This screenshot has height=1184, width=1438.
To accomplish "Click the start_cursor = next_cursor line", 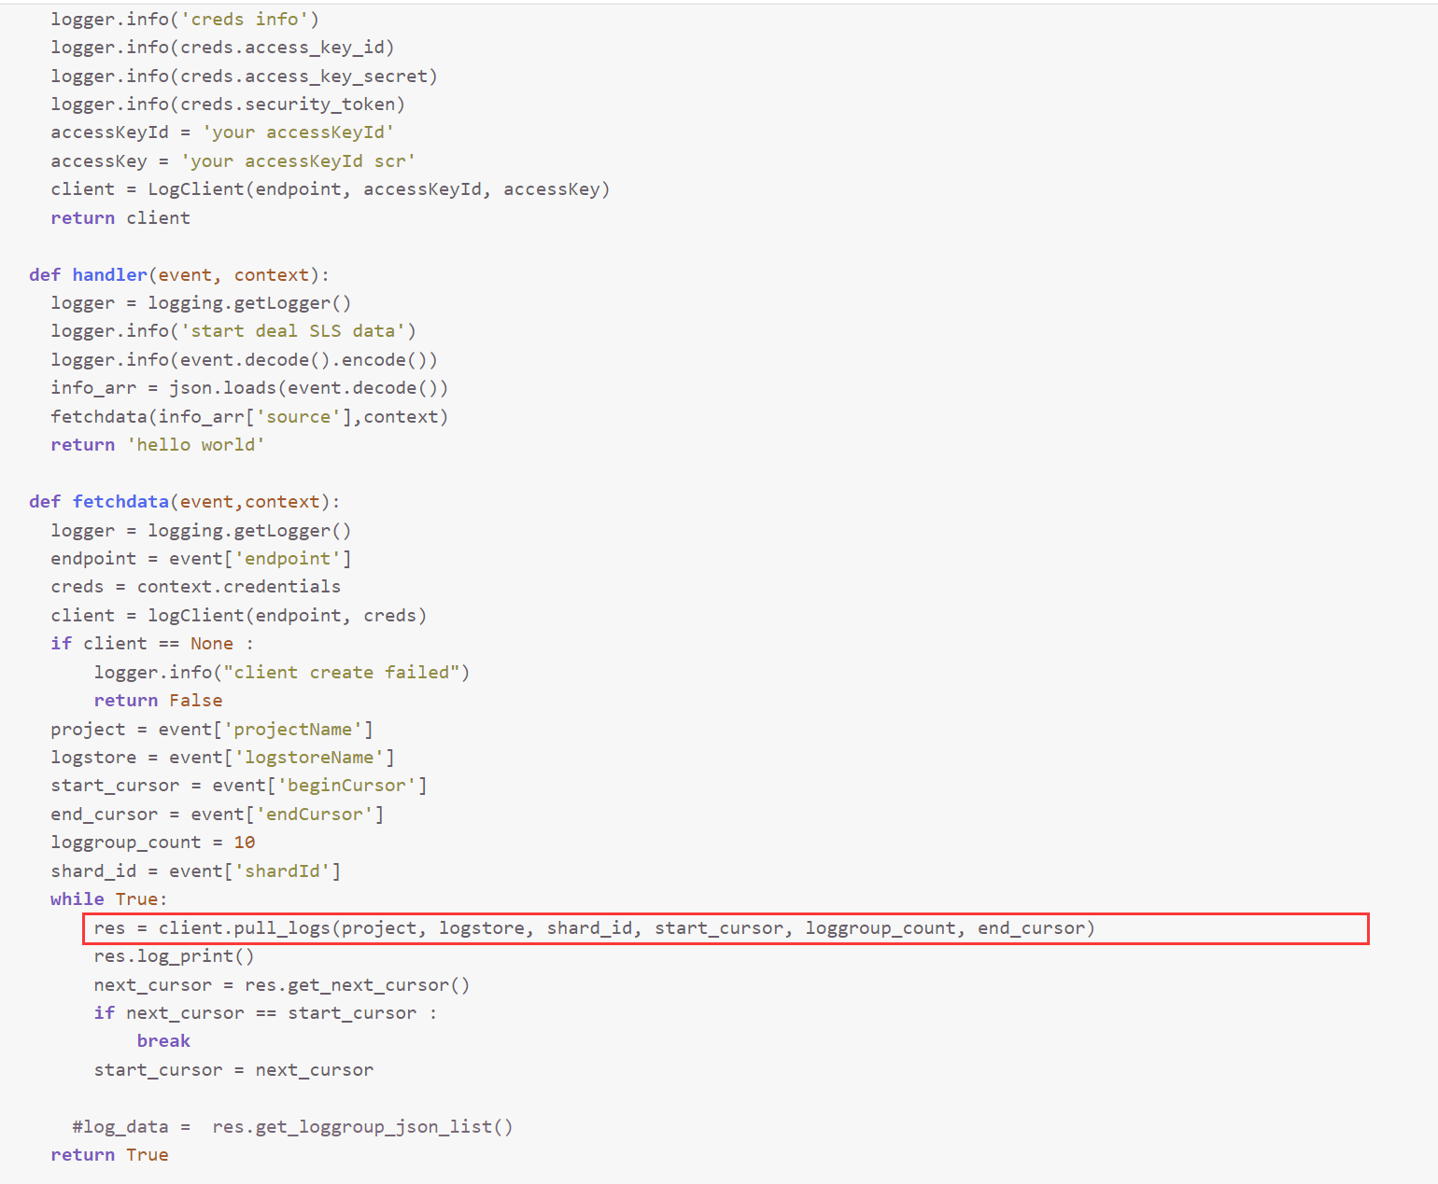I will click(x=233, y=1070).
